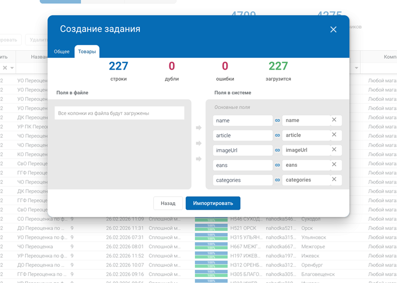Click the right categories system field
397x283 pixels.
pyautogui.click(x=306, y=180)
